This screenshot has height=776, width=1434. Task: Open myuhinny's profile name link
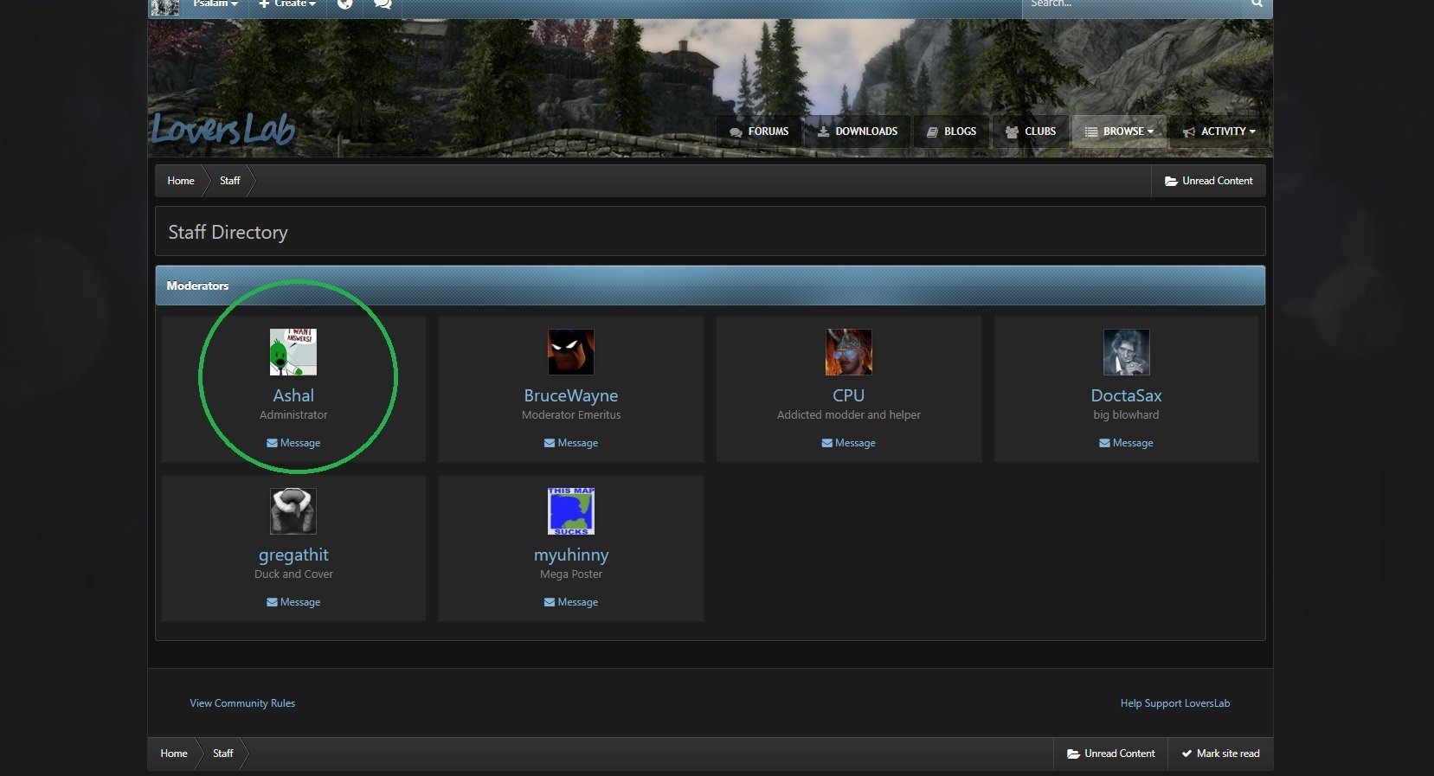point(571,555)
